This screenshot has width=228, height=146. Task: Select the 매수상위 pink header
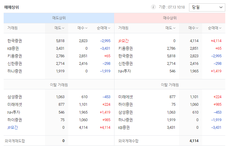[170, 18]
